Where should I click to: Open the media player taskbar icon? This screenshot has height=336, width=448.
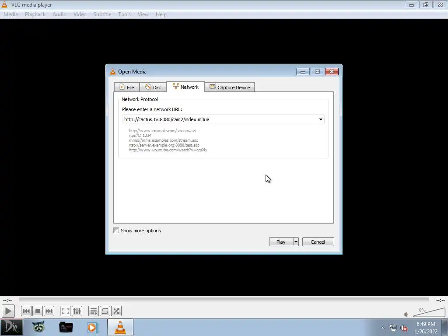tap(93, 327)
